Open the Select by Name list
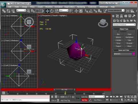 click(33, 11)
